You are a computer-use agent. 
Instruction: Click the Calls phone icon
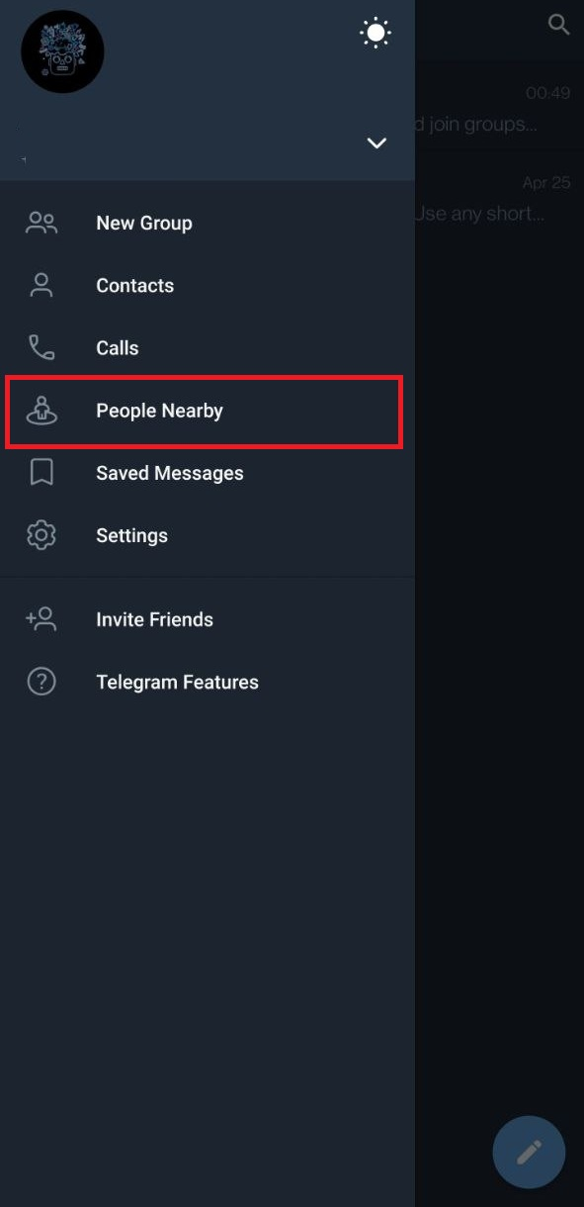click(x=42, y=347)
